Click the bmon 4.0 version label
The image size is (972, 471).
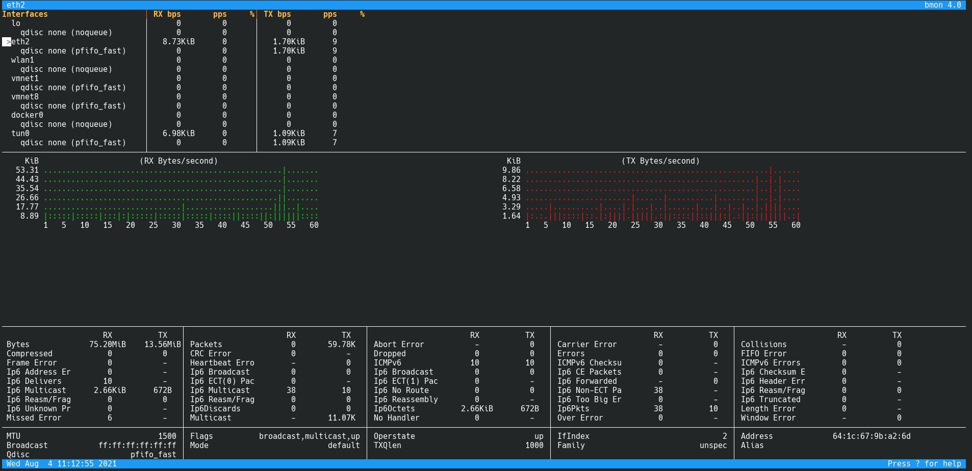[942, 5]
